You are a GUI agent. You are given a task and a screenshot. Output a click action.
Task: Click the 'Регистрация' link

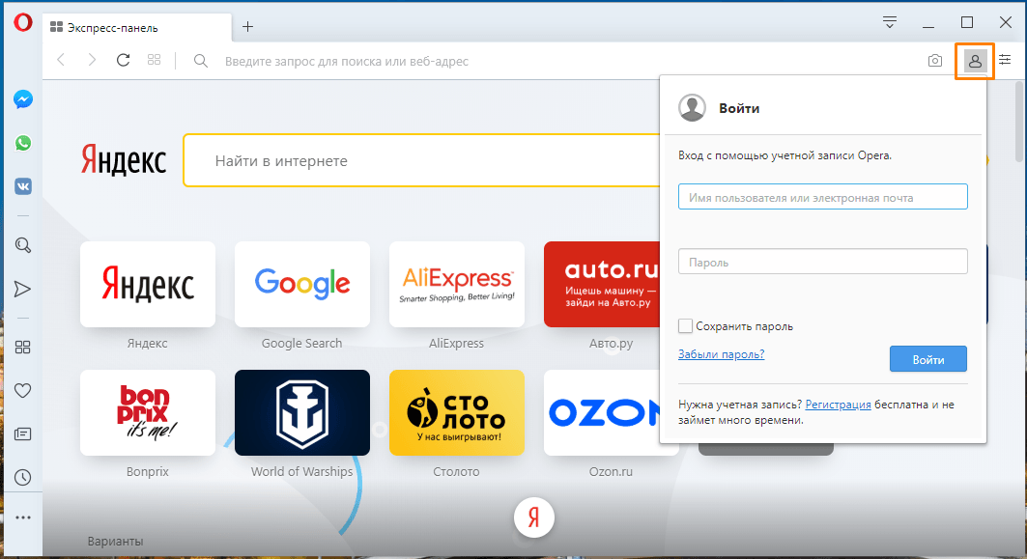[x=838, y=405]
